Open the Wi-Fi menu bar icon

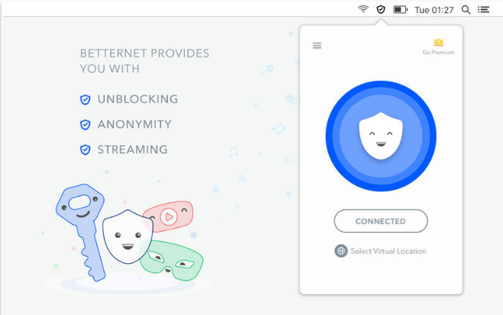tap(363, 9)
